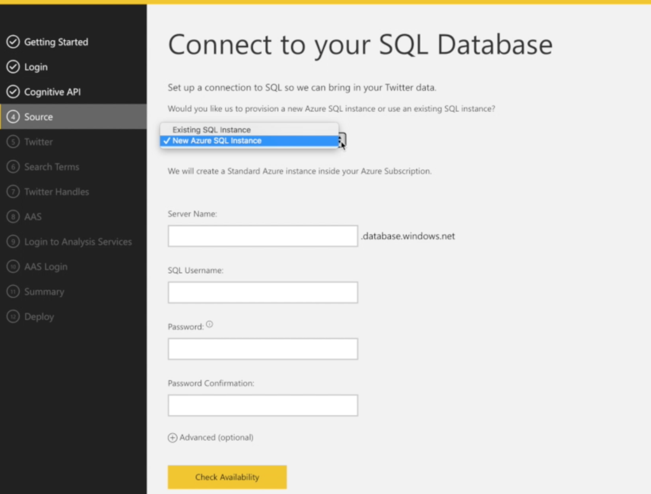This screenshot has height=494, width=651.
Task: Focus the SQL Username input field
Action: click(263, 293)
